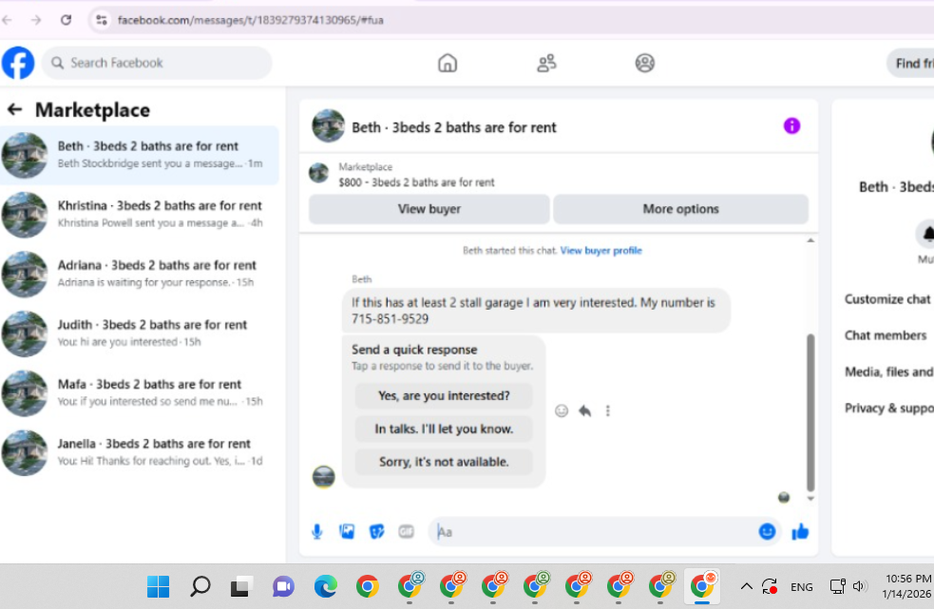
Task: Click the chat scrollbar thumb
Action: click(810, 412)
